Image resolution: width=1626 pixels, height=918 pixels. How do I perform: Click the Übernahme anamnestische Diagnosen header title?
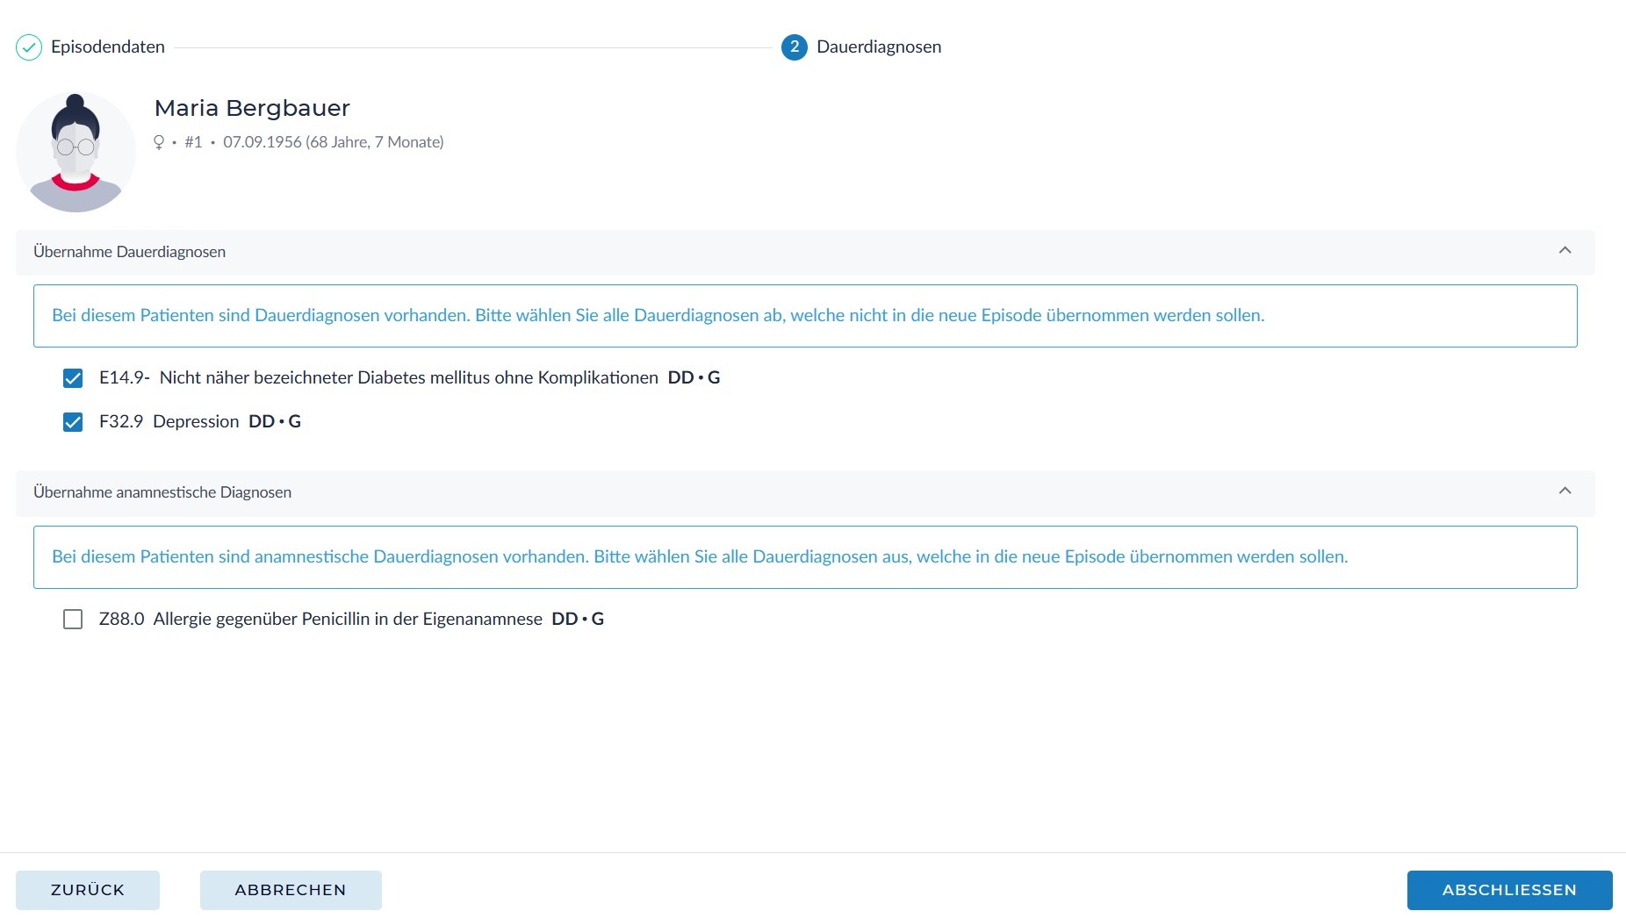162,492
